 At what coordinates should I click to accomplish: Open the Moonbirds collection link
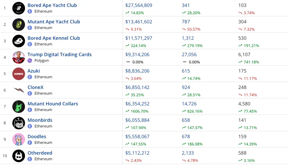coord(40,120)
